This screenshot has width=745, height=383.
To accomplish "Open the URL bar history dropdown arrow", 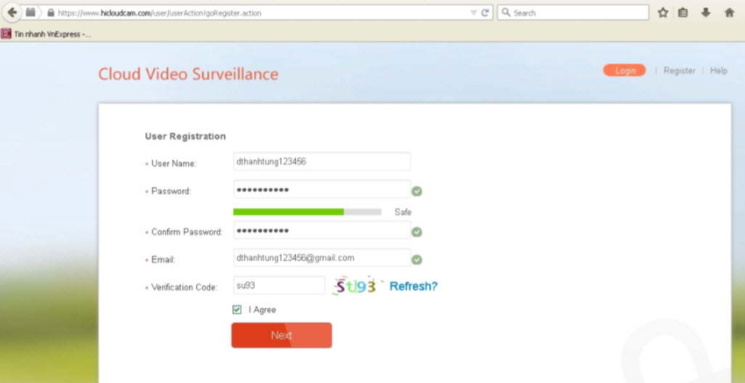I will (x=473, y=12).
